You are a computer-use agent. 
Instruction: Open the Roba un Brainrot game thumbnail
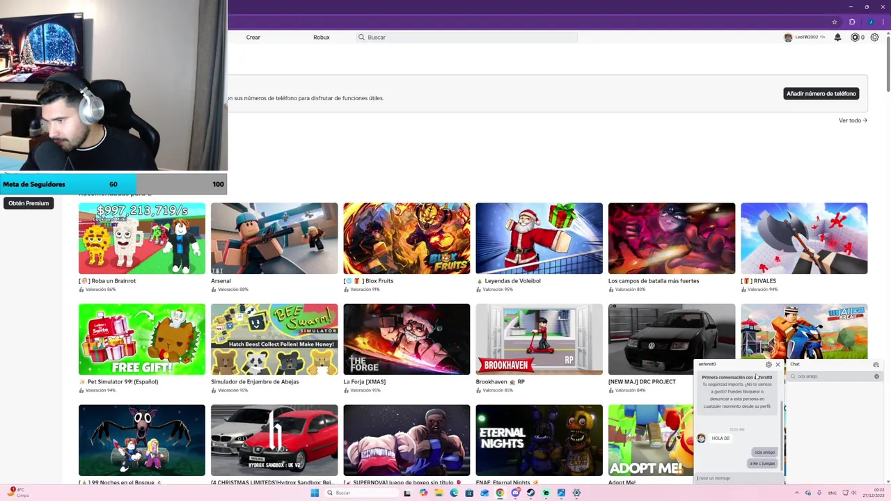click(142, 239)
